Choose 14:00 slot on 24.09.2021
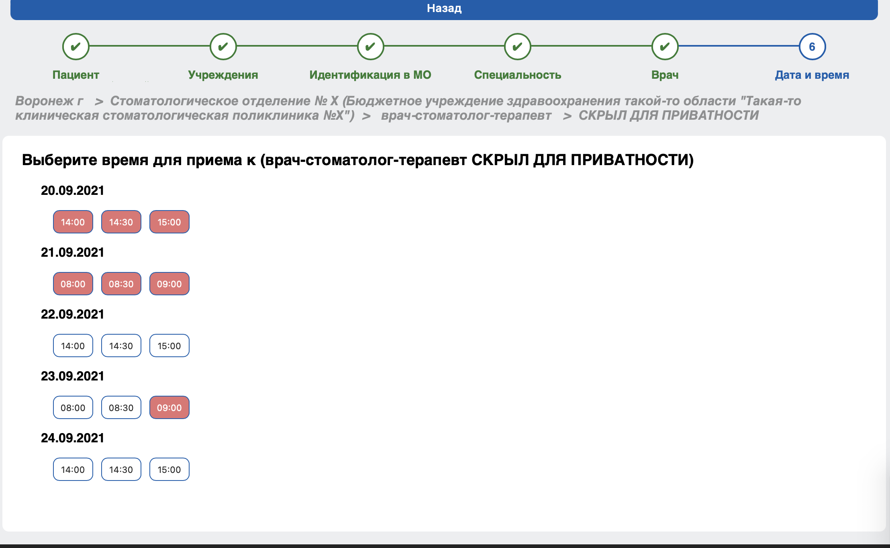The width and height of the screenshot is (890, 548). click(73, 469)
